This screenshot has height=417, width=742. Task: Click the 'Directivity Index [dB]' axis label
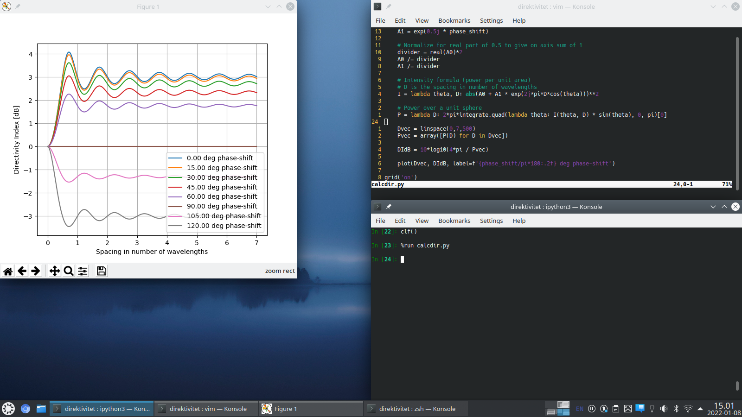point(16,140)
